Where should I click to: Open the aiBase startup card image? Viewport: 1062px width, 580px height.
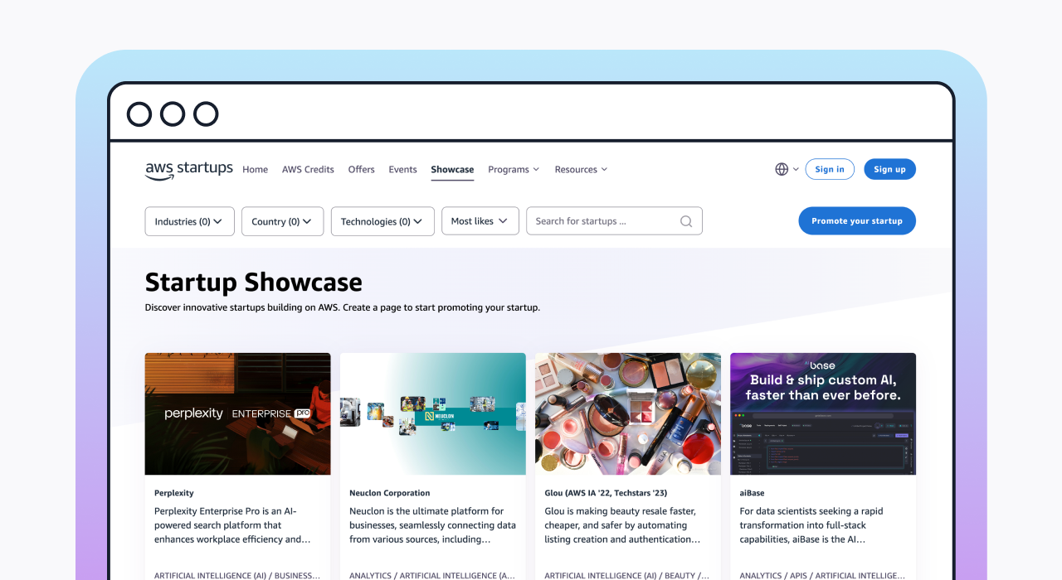[822, 413]
